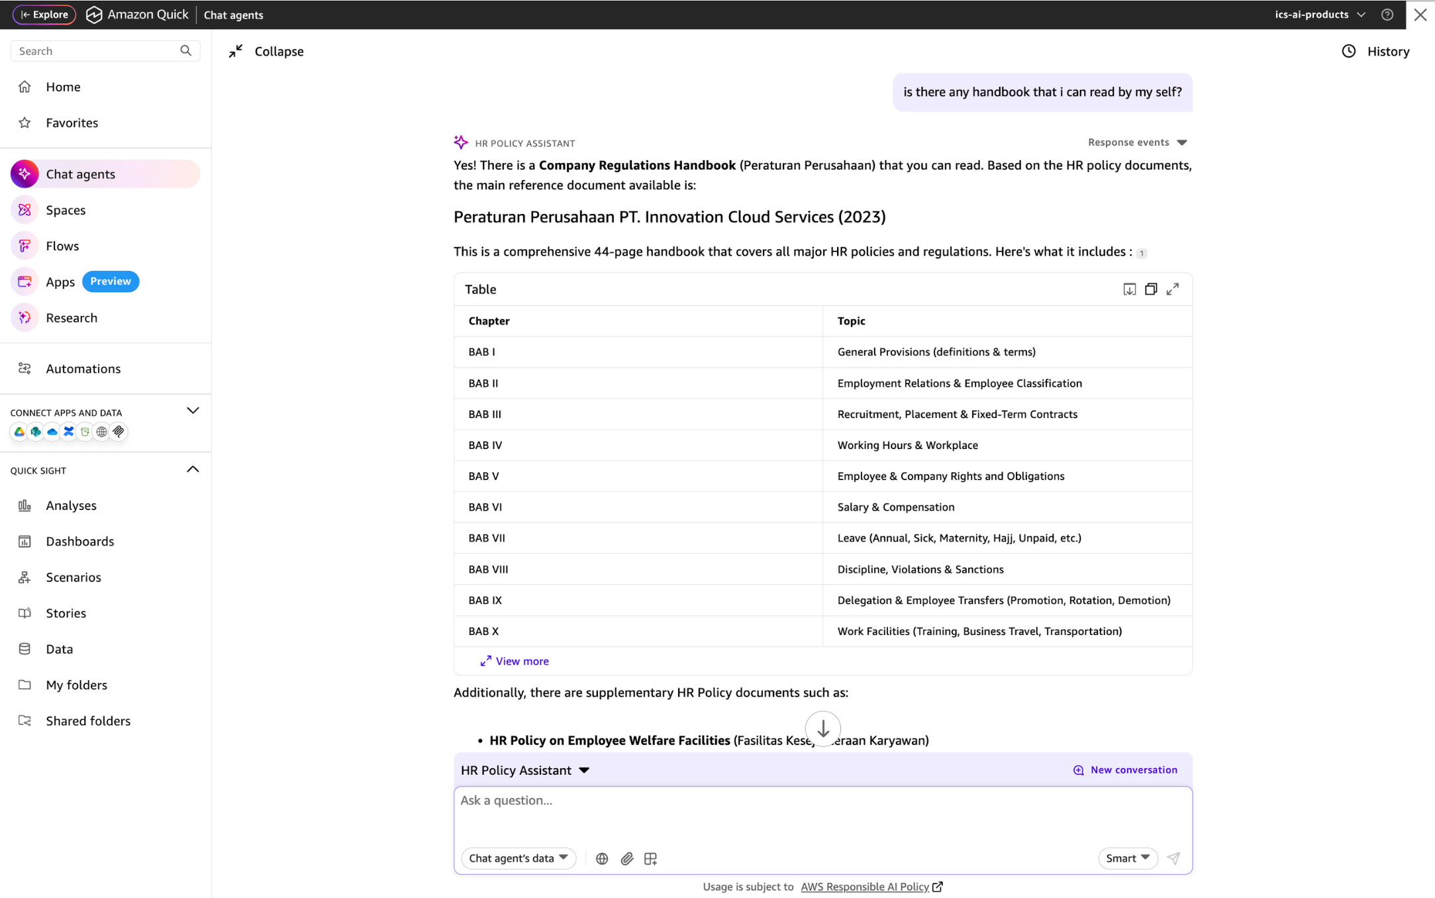Expand the Response events dropdown
The image size is (1435, 898).
pos(1138,142)
